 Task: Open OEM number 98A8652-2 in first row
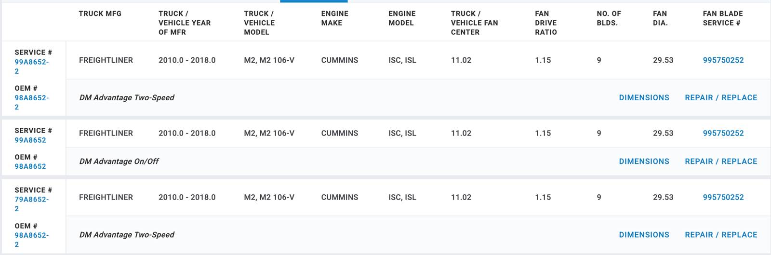point(31,102)
